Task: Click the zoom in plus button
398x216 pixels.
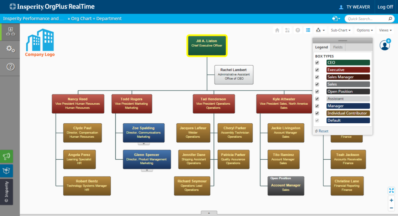Action: [391, 200]
